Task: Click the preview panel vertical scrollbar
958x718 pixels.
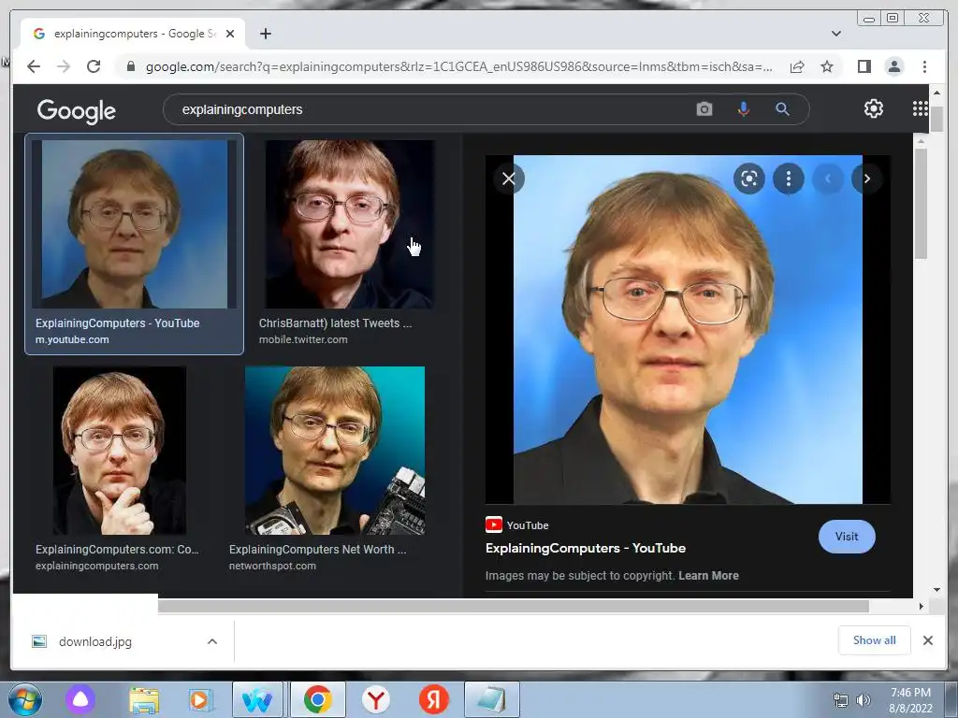Action: click(921, 203)
